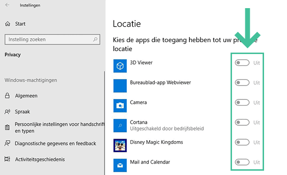
Task: Click the search magnifier icon
Action: pyautogui.click(x=95, y=39)
